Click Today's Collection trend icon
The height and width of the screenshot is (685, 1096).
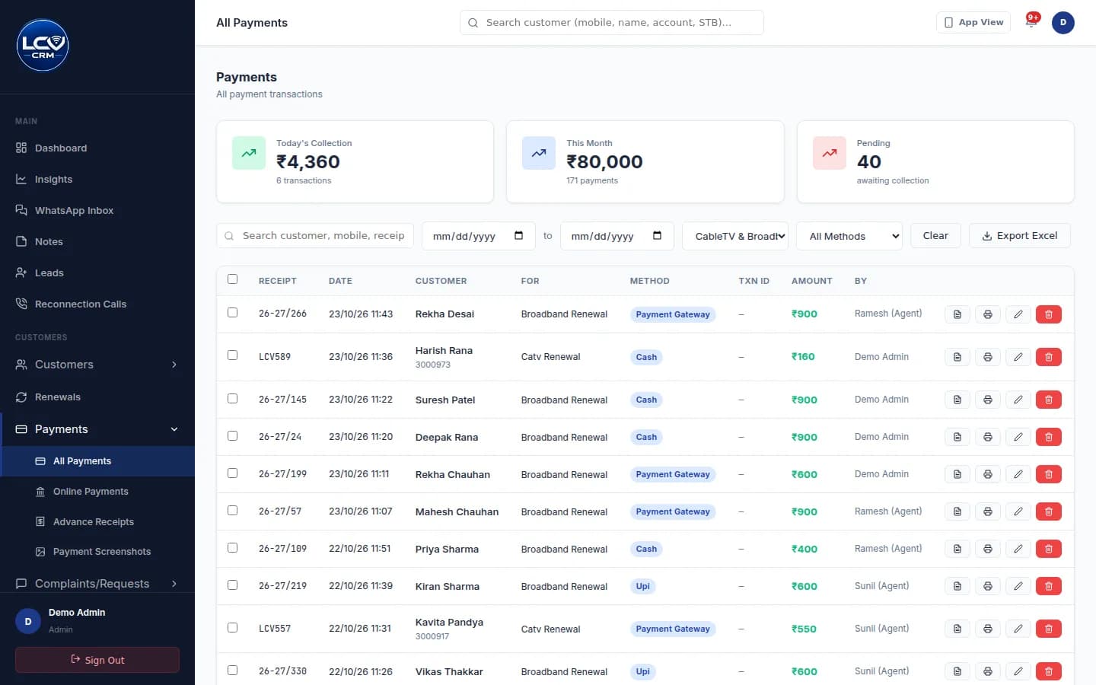(x=249, y=153)
